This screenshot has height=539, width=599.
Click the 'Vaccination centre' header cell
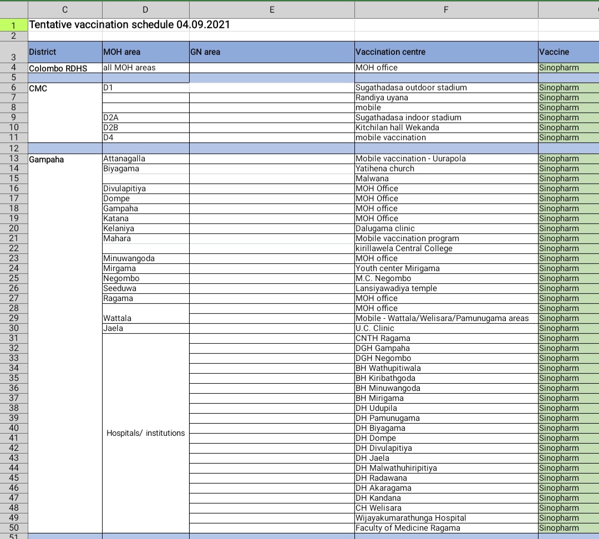click(446, 52)
